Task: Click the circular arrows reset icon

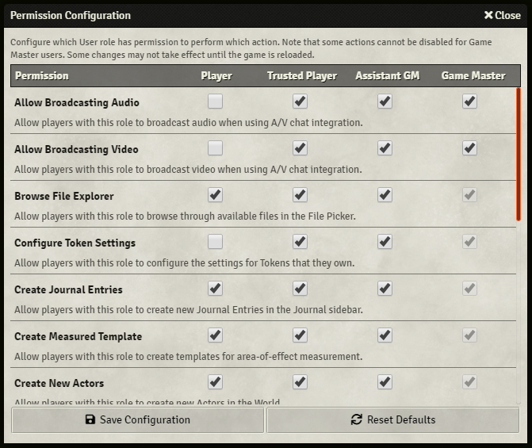Action: [357, 419]
